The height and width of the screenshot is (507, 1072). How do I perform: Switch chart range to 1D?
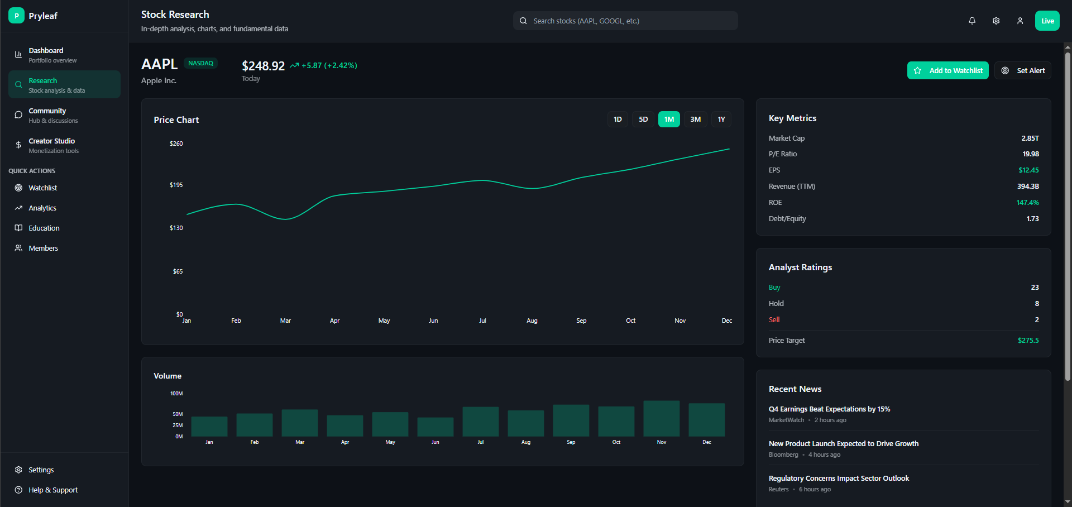click(x=618, y=119)
